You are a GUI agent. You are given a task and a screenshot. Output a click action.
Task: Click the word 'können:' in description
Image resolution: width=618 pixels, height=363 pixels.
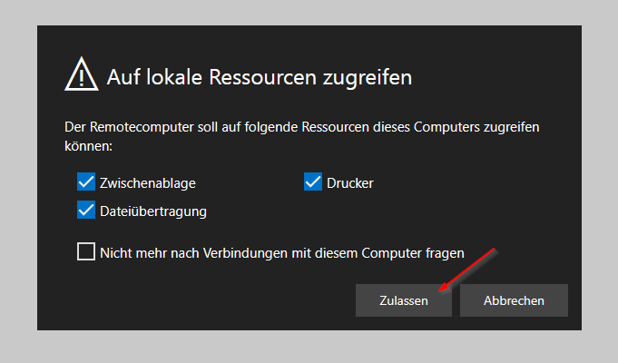(x=88, y=146)
